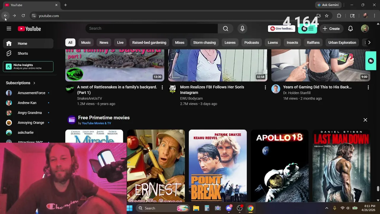Open Last Man Down movie poster
Viewport: 380px width, 214px height.
coord(341,166)
